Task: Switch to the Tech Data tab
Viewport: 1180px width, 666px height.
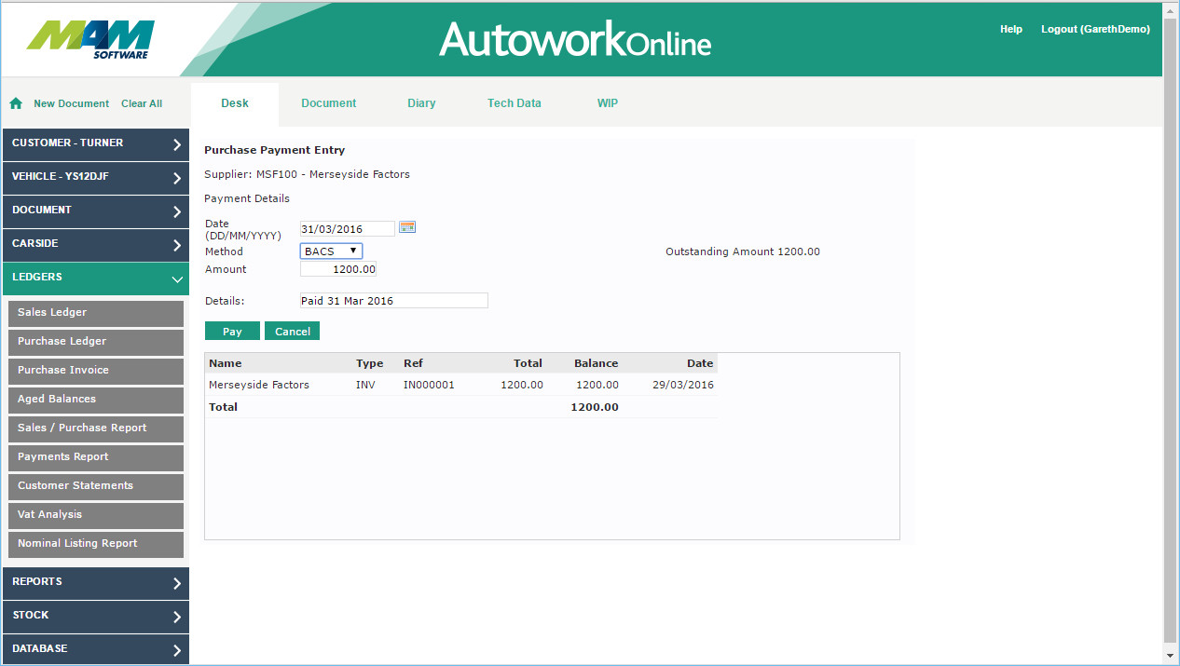Action: [x=514, y=103]
